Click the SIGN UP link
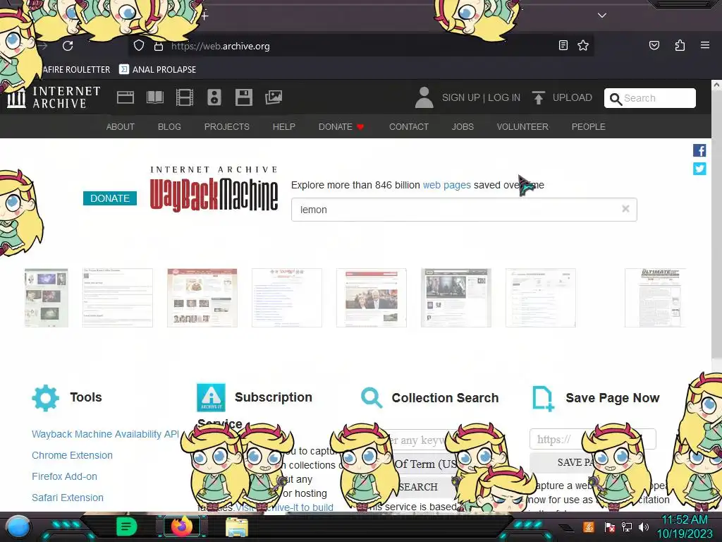The width and height of the screenshot is (722, 542). pos(461,97)
